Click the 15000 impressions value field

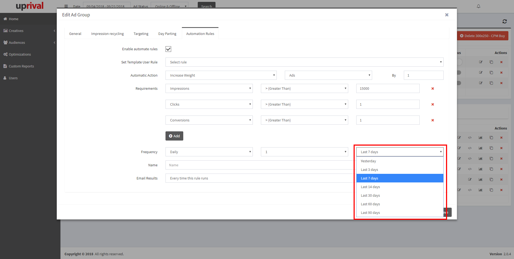click(x=388, y=88)
